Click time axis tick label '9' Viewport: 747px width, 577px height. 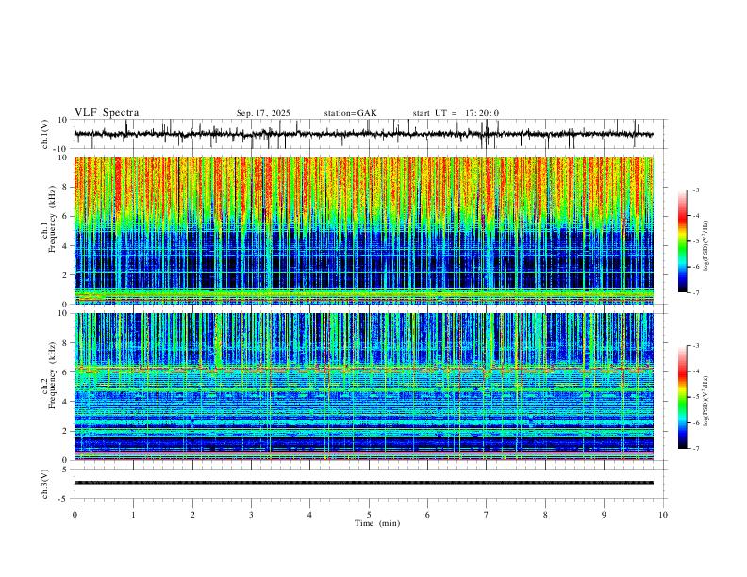pos(604,515)
